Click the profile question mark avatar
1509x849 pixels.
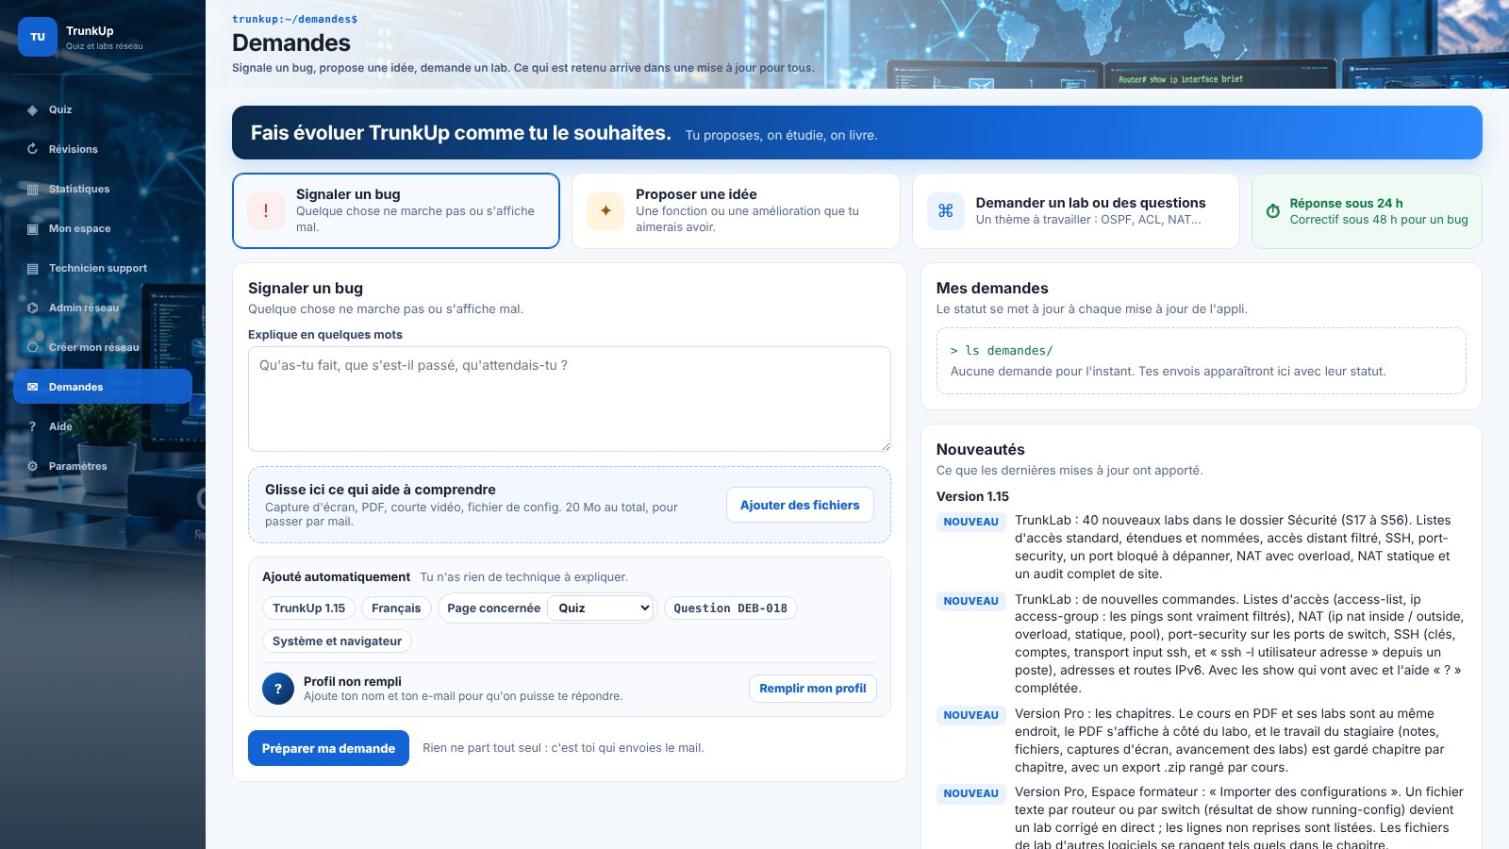coord(278,689)
